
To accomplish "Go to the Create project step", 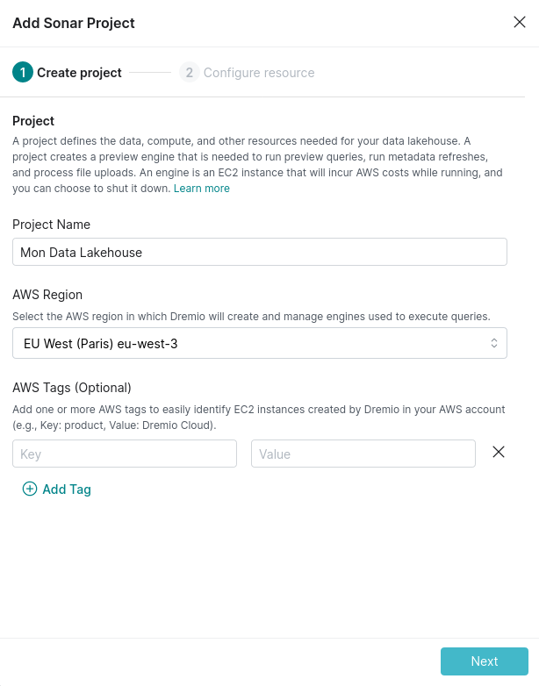I will (79, 73).
